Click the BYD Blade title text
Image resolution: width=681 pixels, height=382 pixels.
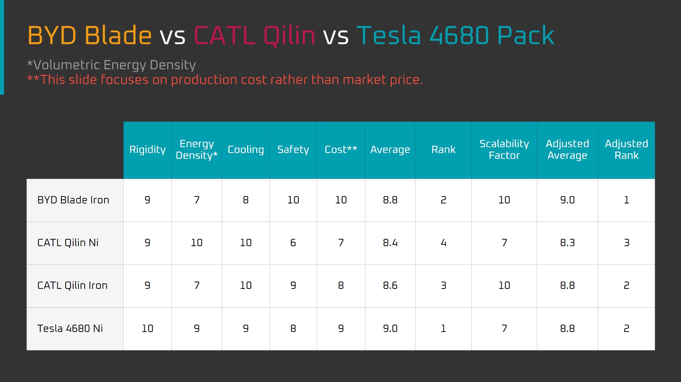pyautogui.click(x=90, y=35)
